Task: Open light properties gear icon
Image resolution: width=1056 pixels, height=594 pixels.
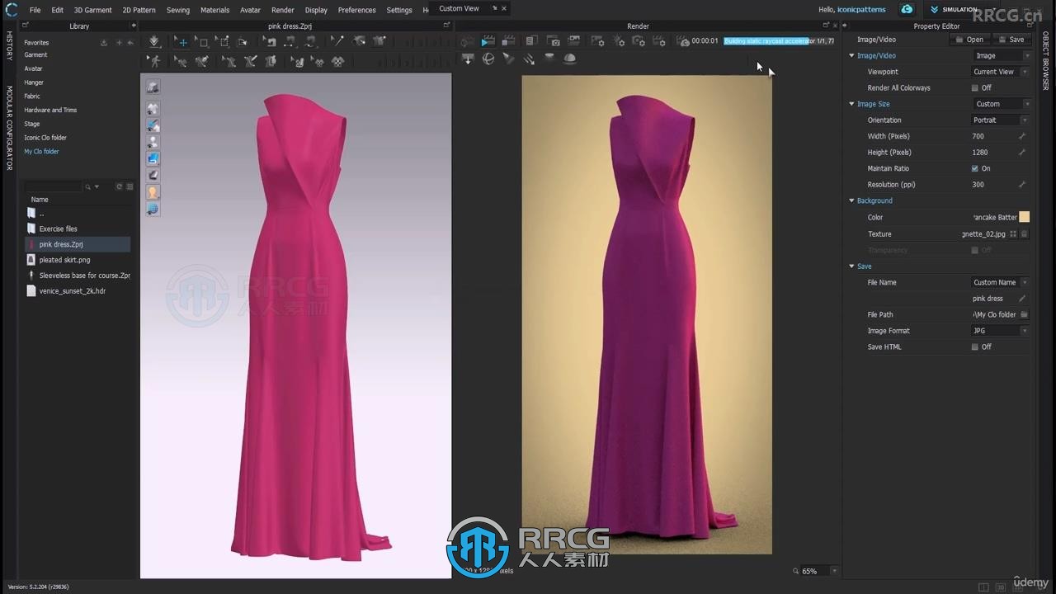Action: coord(619,41)
